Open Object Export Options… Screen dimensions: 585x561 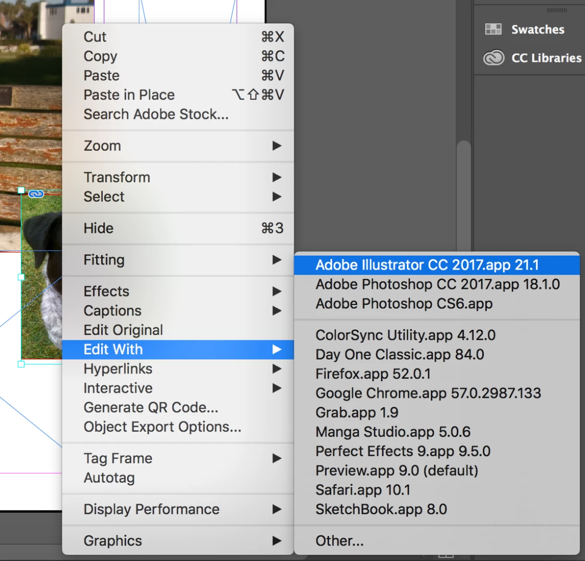tap(178, 427)
